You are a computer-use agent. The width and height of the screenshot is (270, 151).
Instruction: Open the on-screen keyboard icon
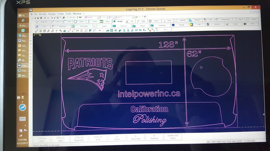tap(22, 119)
